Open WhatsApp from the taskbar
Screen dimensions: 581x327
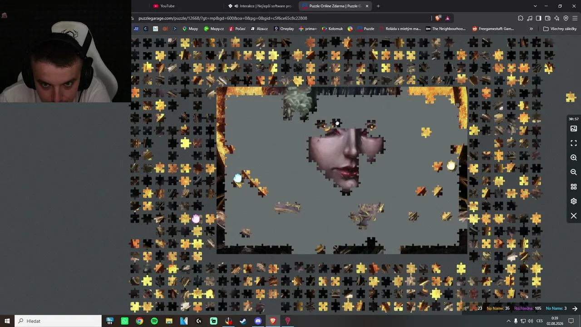coord(125,321)
